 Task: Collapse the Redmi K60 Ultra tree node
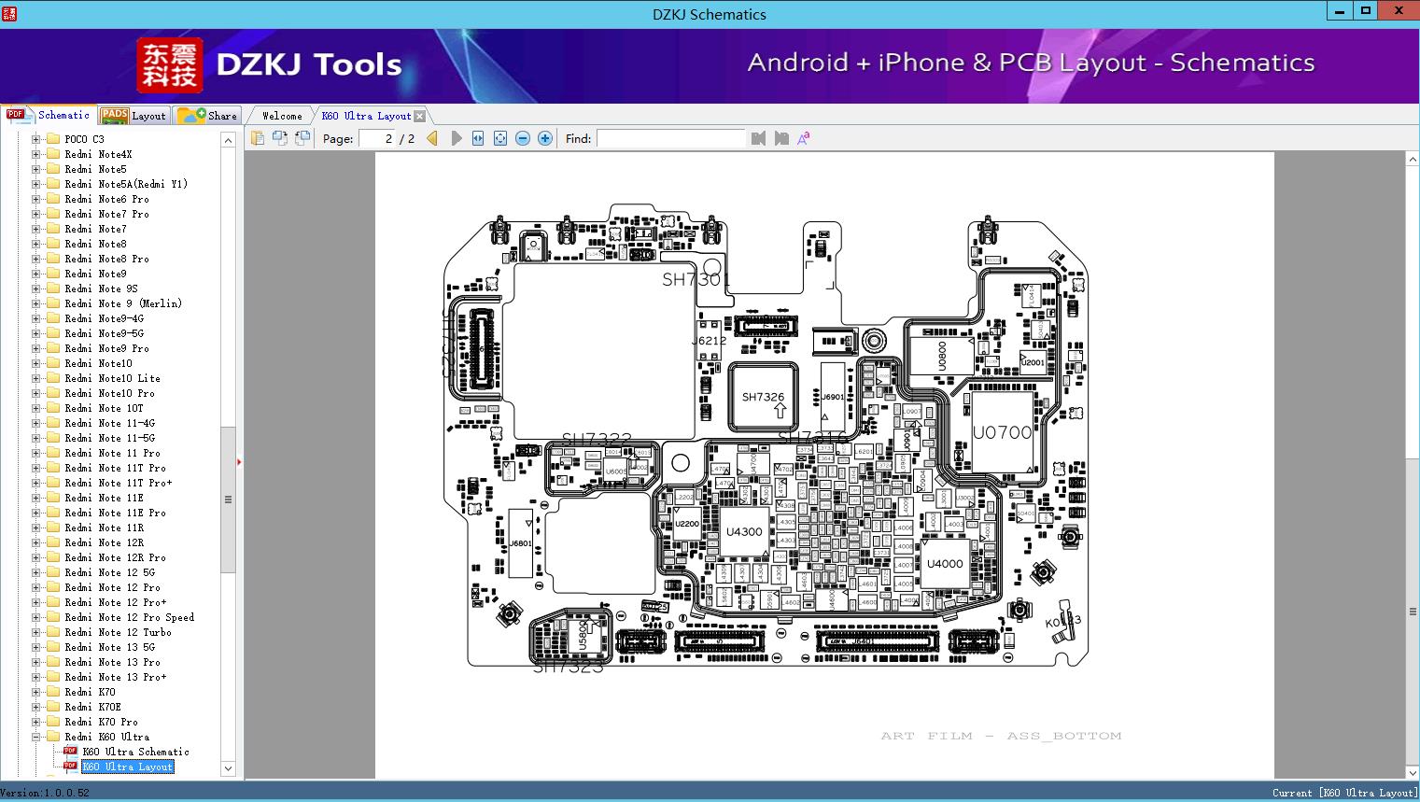click(36, 737)
